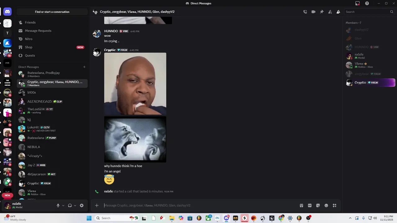Open the ALEXONEGA23 direct message
Image resolution: width=397 pixels, height=223 pixels.
52,101
